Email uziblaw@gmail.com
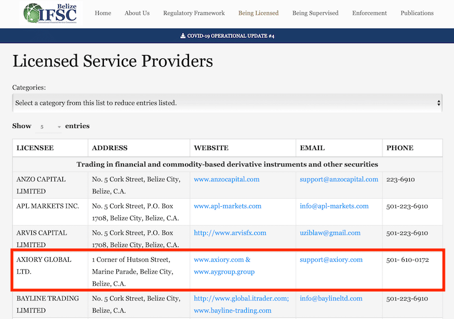The image size is (454, 319). tap(330, 233)
